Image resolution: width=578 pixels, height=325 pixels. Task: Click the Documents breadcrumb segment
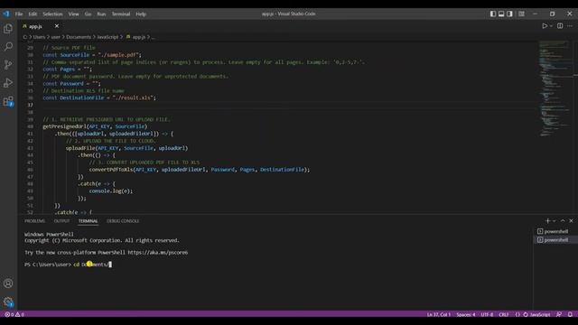pyautogui.click(x=79, y=37)
